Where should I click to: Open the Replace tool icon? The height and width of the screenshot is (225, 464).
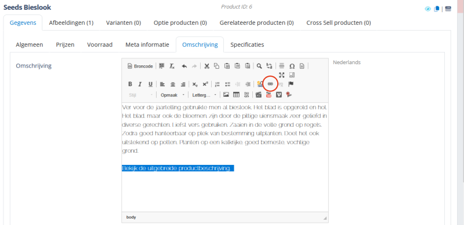(x=269, y=66)
